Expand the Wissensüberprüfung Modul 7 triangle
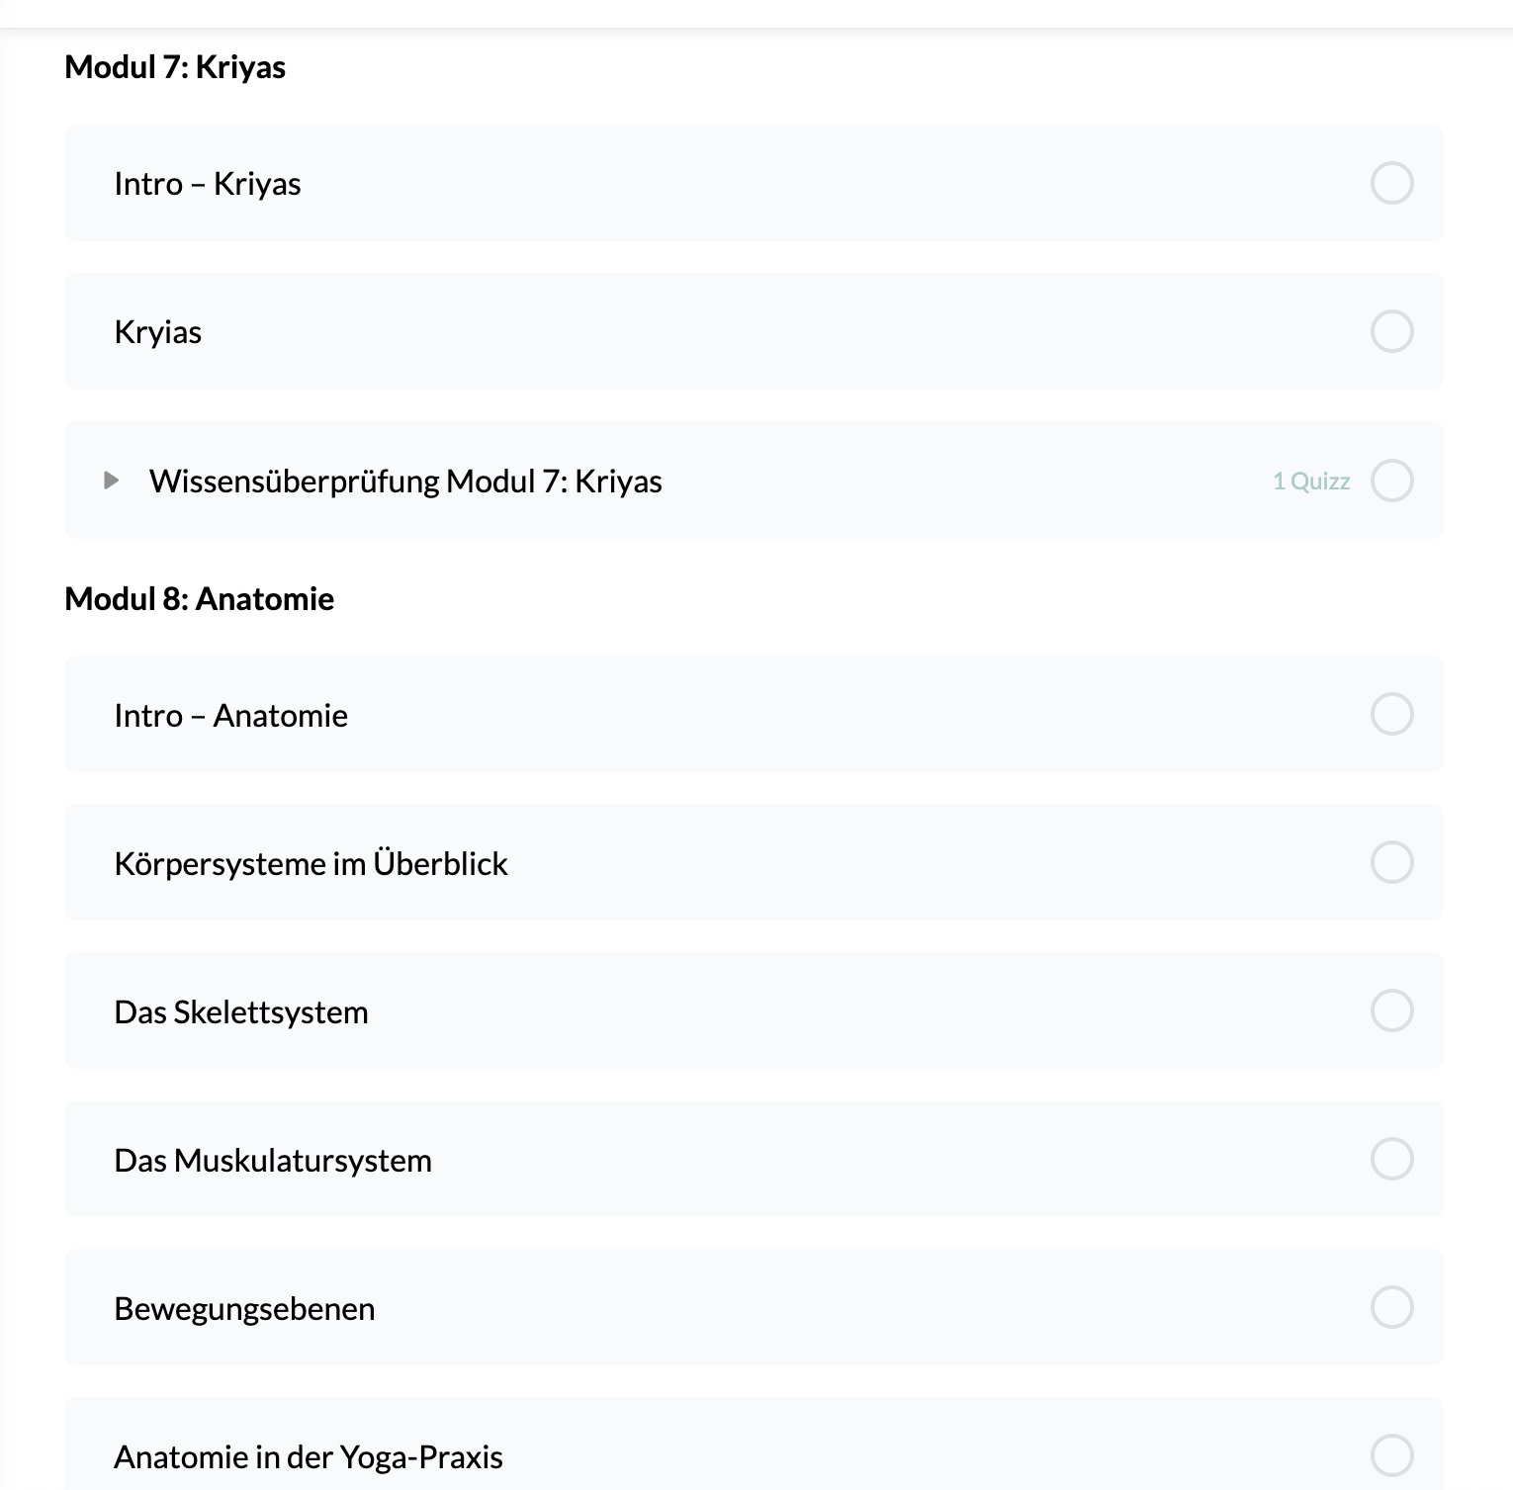Screen dimensions: 1513x1490 click(x=112, y=481)
